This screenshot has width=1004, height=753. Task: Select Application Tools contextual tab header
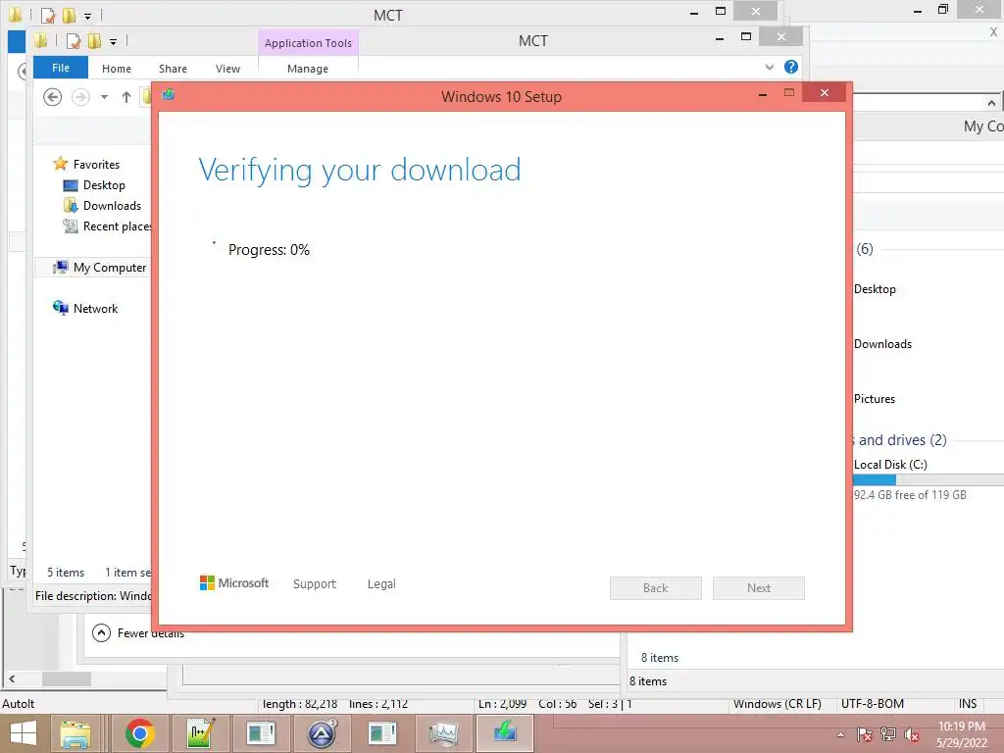(x=308, y=43)
